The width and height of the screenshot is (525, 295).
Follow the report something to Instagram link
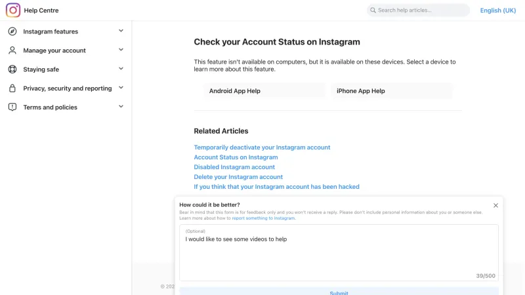[x=264, y=218]
